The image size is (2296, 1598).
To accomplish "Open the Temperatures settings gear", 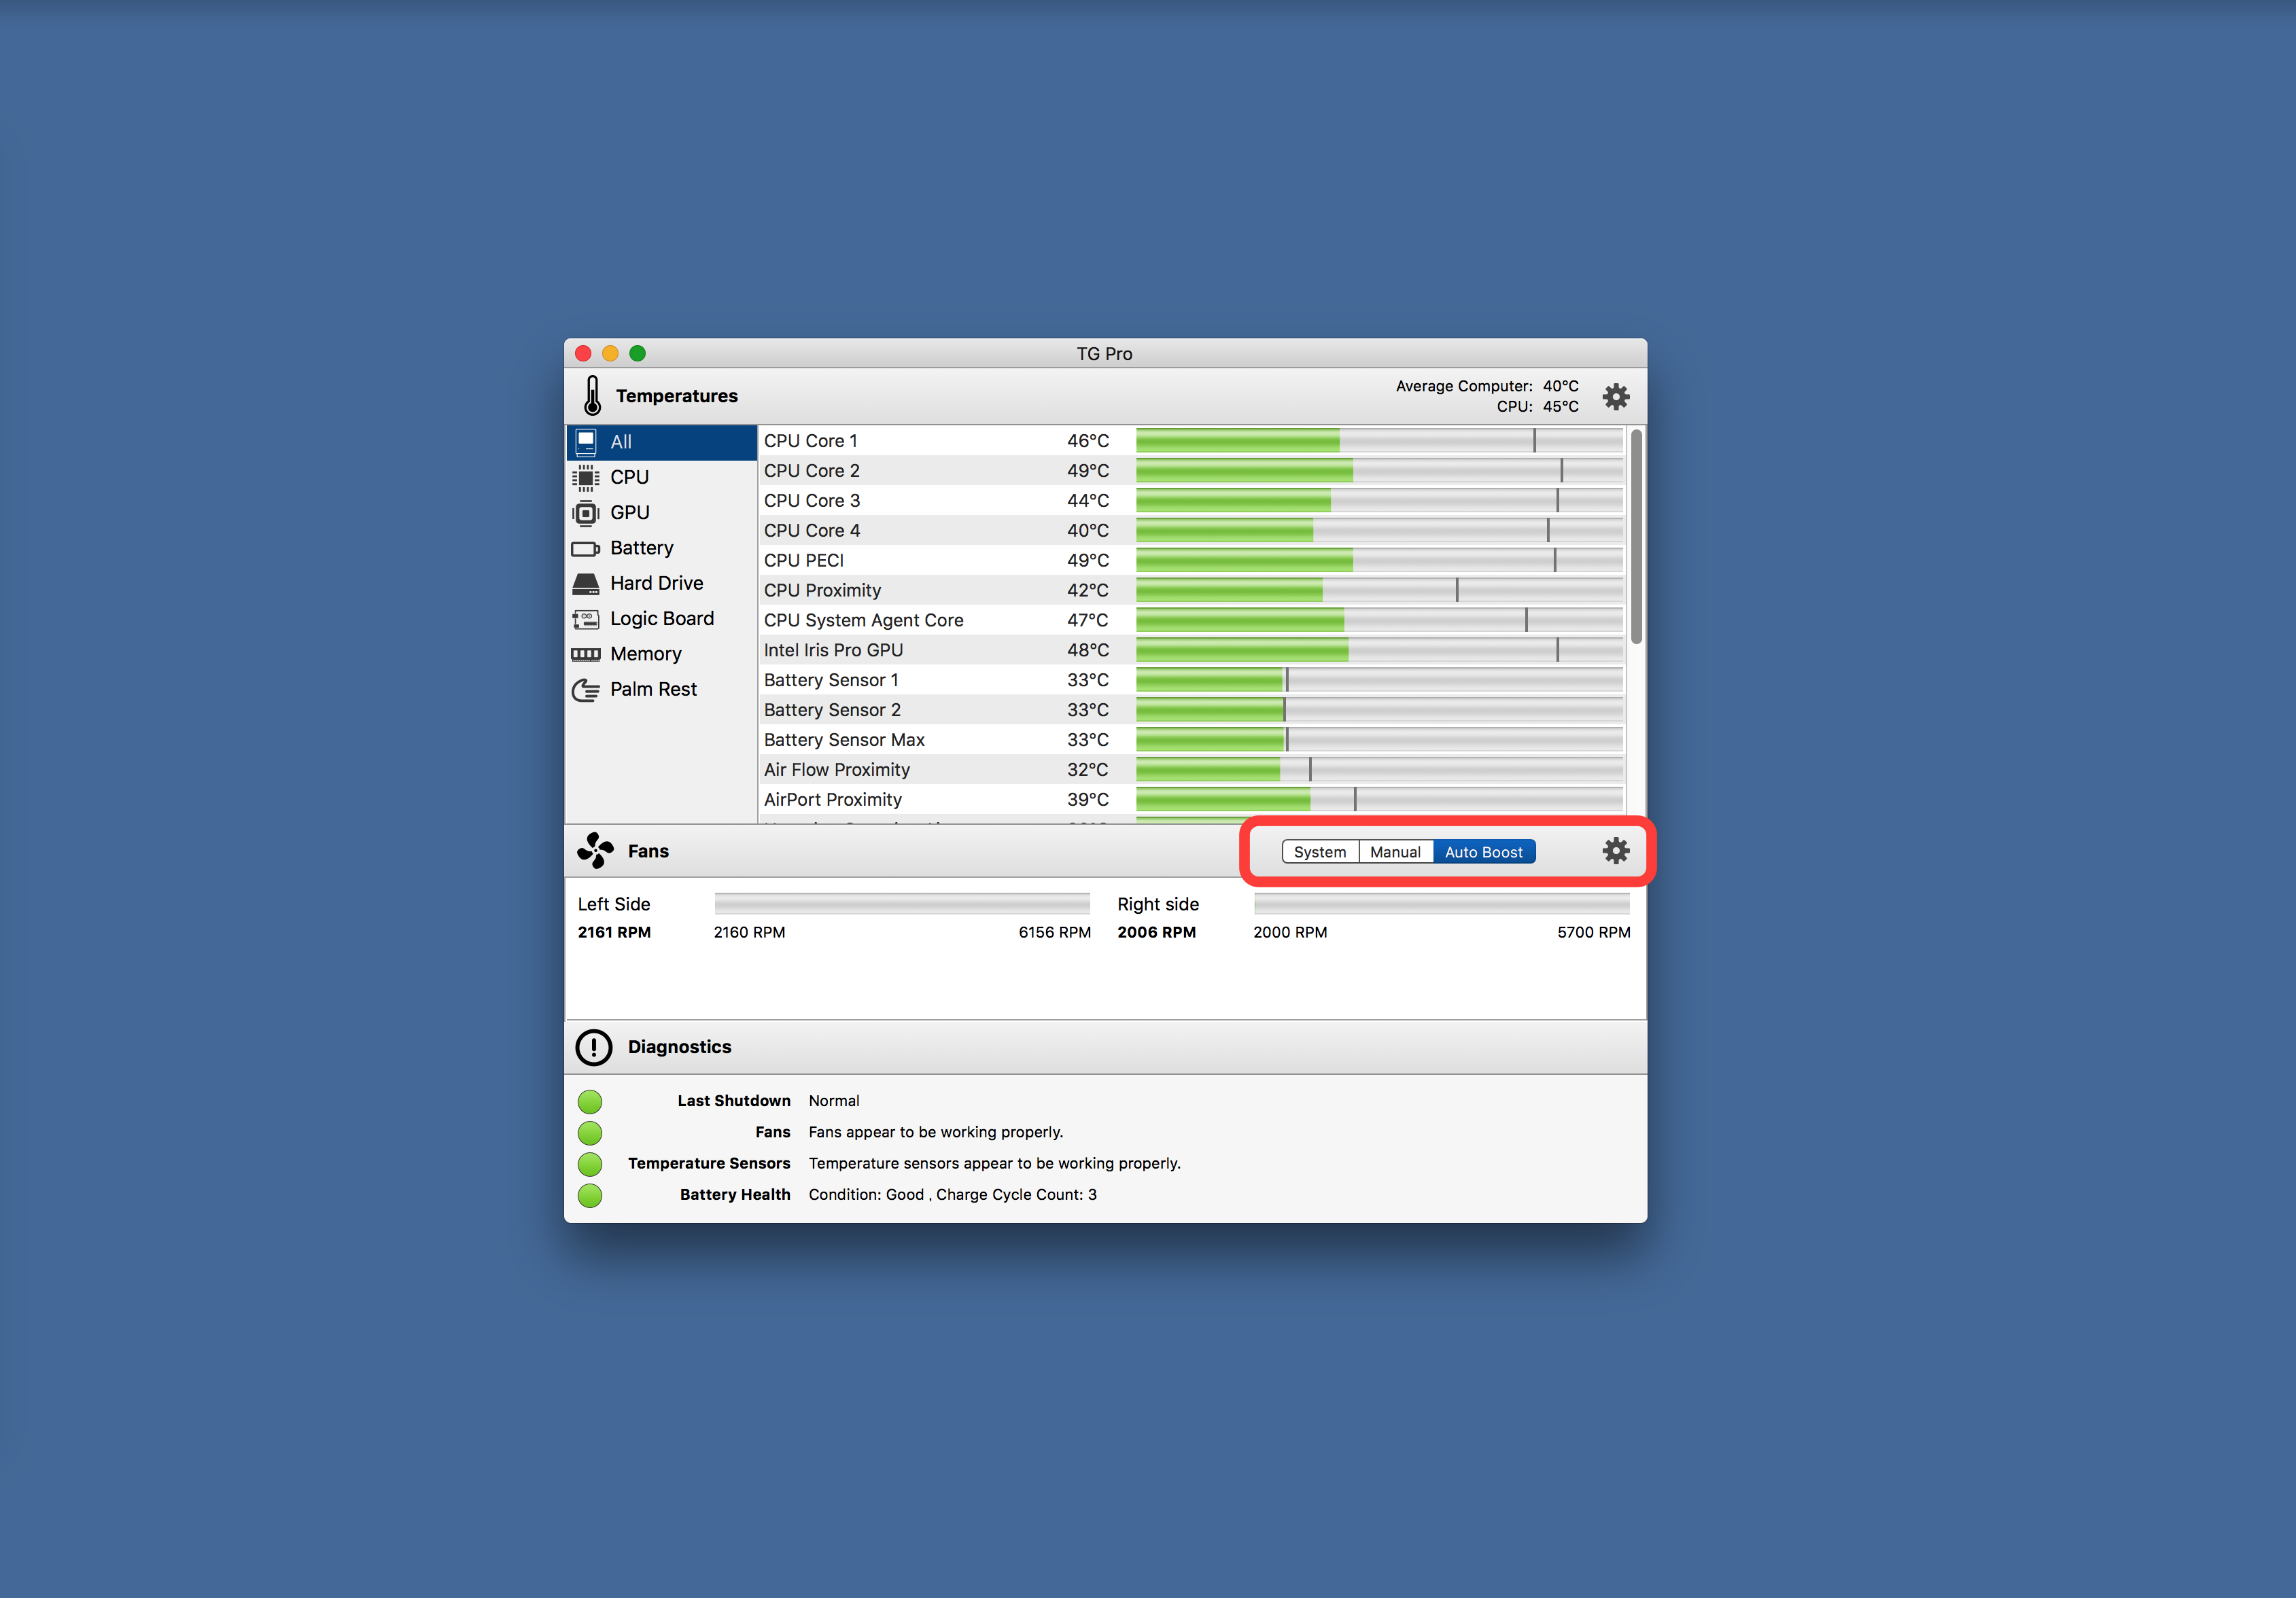I will tap(1615, 397).
